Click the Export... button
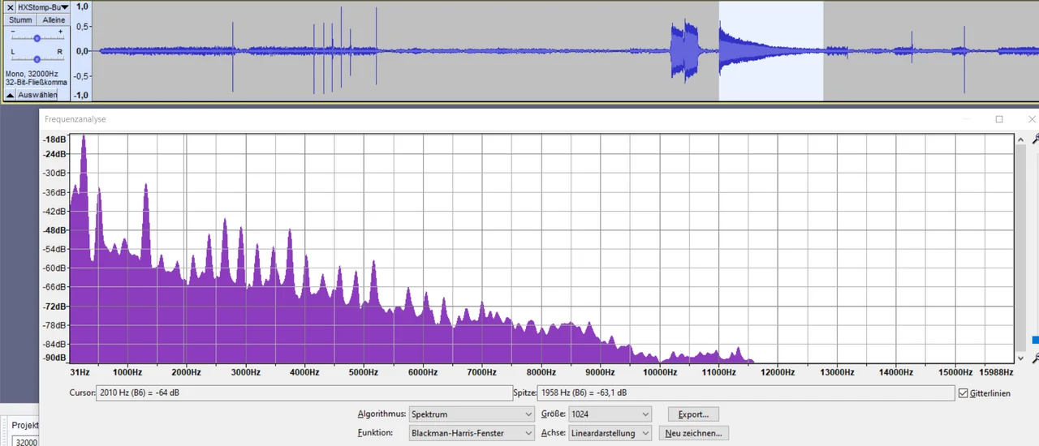The height and width of the screenshot is (446, 1039). point(693,414)
